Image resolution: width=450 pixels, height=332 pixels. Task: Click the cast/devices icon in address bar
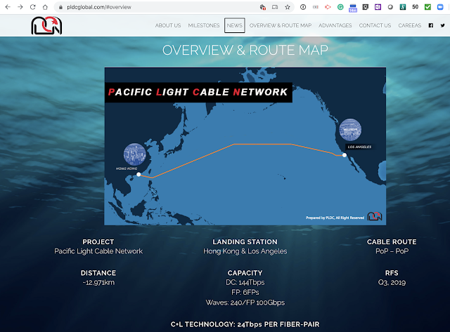click(275, 7)
